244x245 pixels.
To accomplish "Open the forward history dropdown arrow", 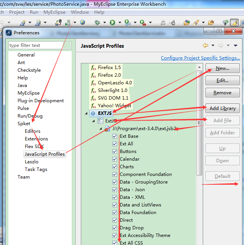I will point(228,45).
